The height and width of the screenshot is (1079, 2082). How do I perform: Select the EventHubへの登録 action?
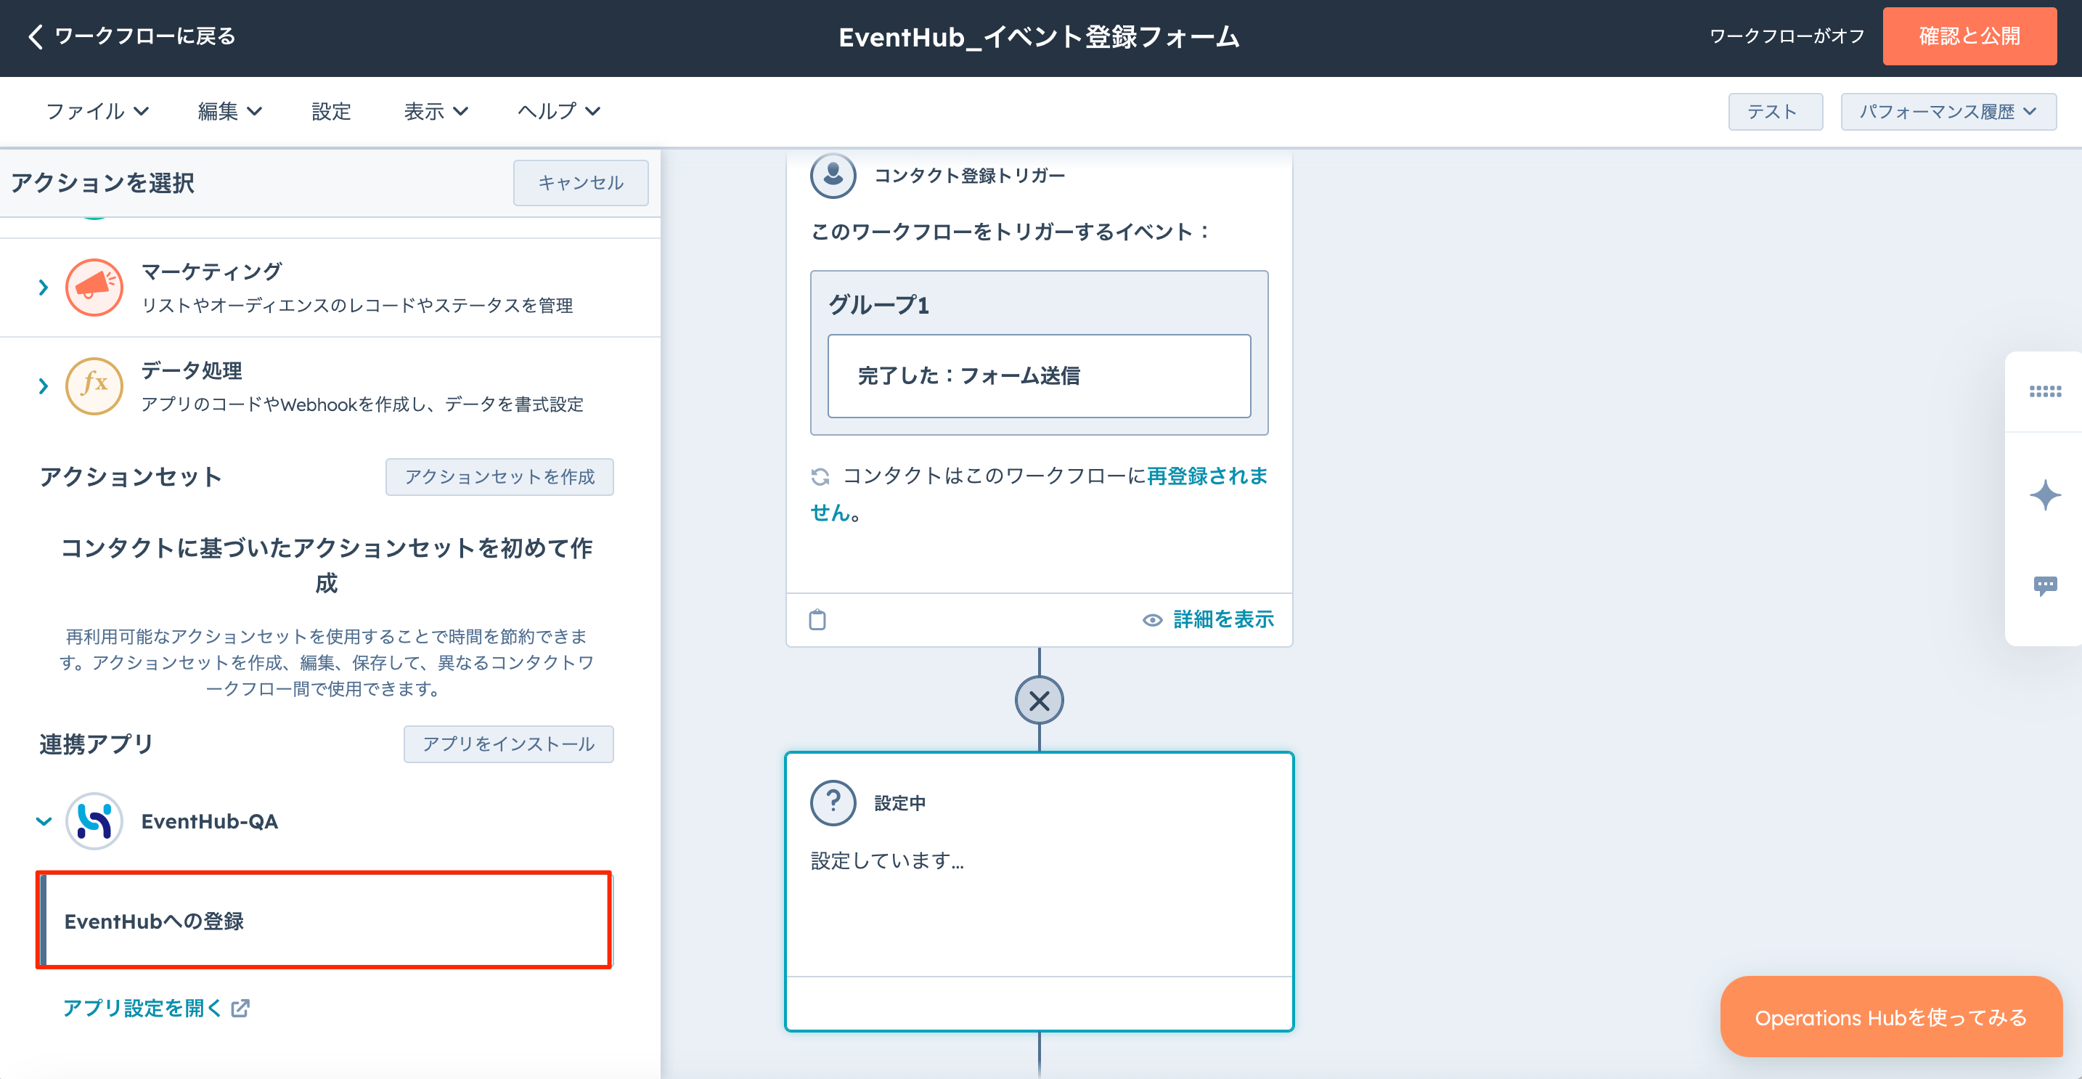(x=324, y=921)
